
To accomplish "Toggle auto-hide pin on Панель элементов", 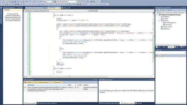I will [20, 8].
